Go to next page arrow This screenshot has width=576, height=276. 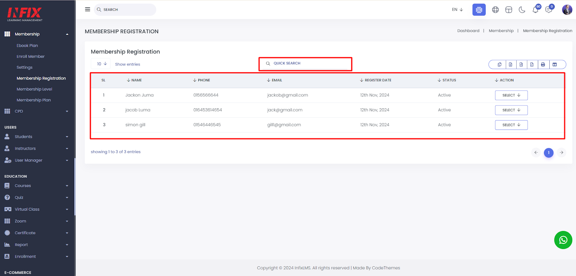coord(562,153)
